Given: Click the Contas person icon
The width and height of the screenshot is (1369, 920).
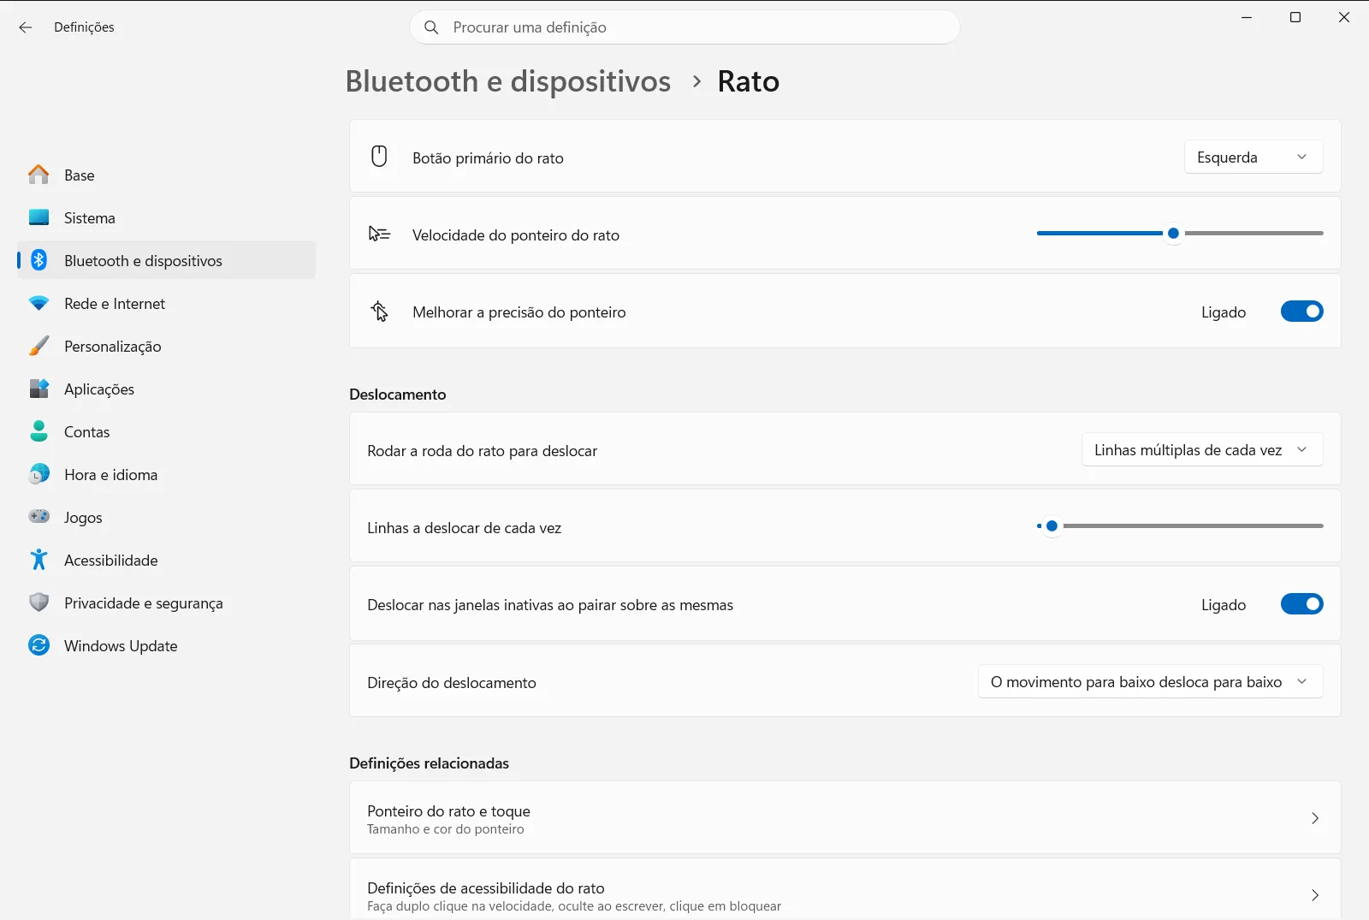Looking at the screenshot, I should coord(39,431).
